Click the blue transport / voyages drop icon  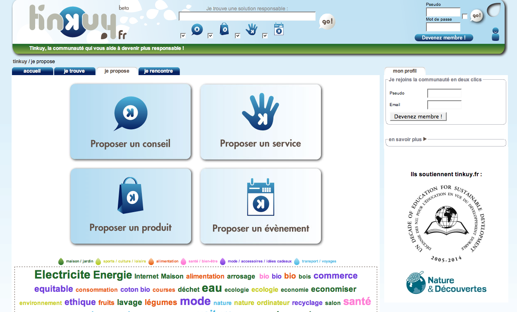tap(297, 261)
